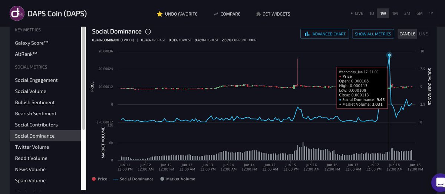Image resolution: width=445 pixels, height=194 pixels.
Task: Click the $0.00036 price axis label
Action: (106, 51)
